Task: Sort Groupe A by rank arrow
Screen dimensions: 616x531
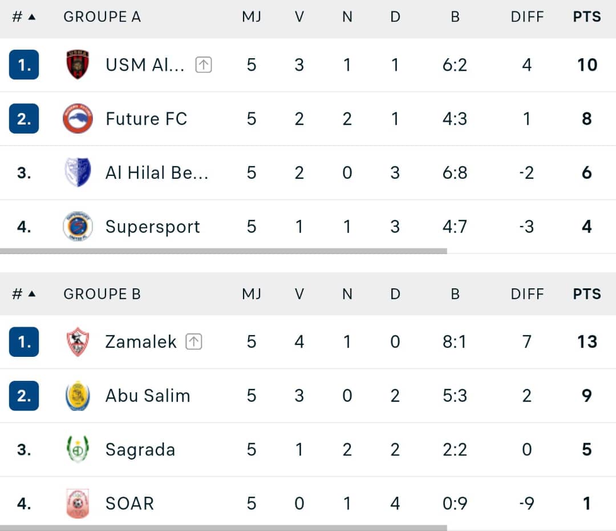Action: 32,17
